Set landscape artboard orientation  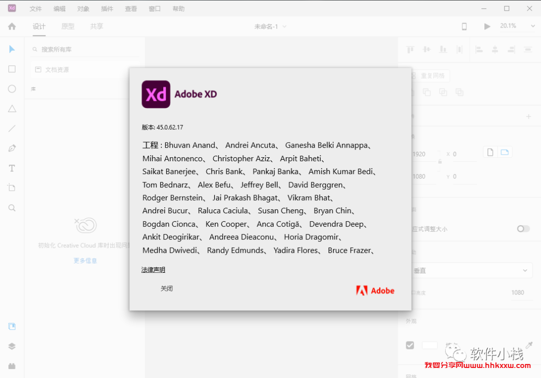[505, 152]
